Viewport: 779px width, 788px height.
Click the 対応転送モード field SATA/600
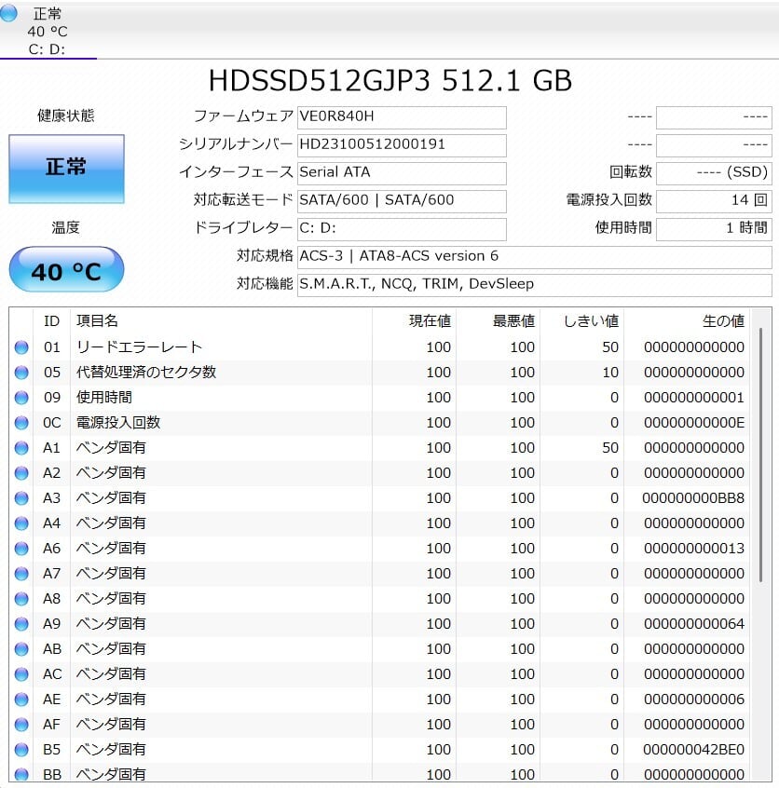(402, 200)
